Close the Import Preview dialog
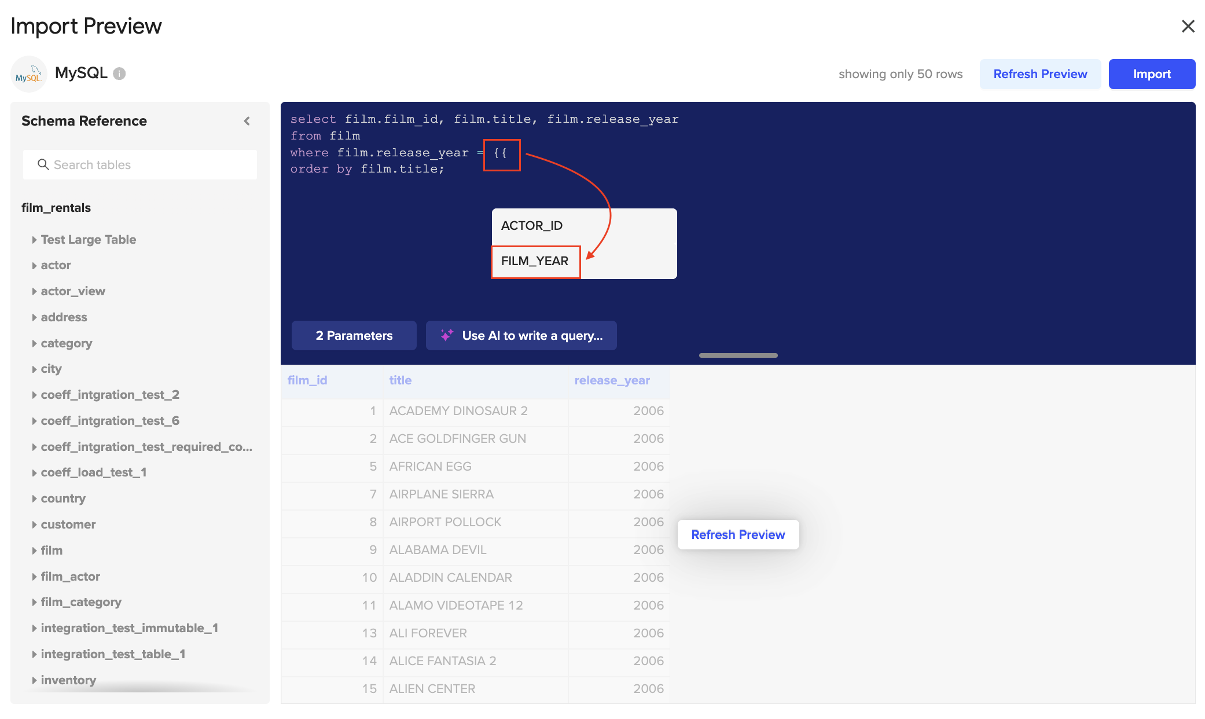Screen dimensions: 1205x719 [1188, 26]
